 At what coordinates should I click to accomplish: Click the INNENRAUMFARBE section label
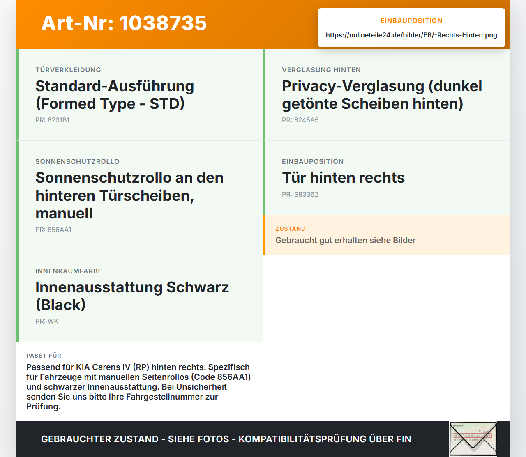pos(69,271)
